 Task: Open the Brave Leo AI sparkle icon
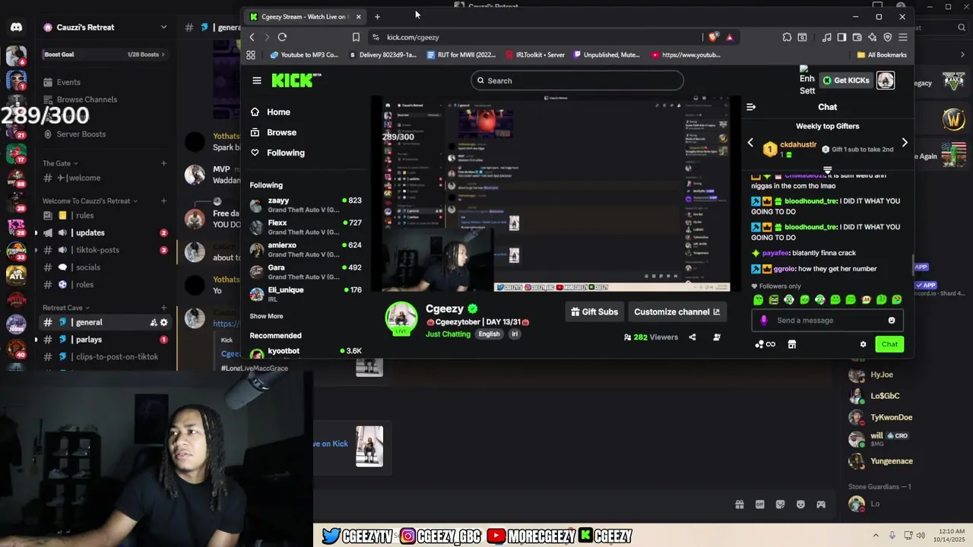tap(872, 37)
